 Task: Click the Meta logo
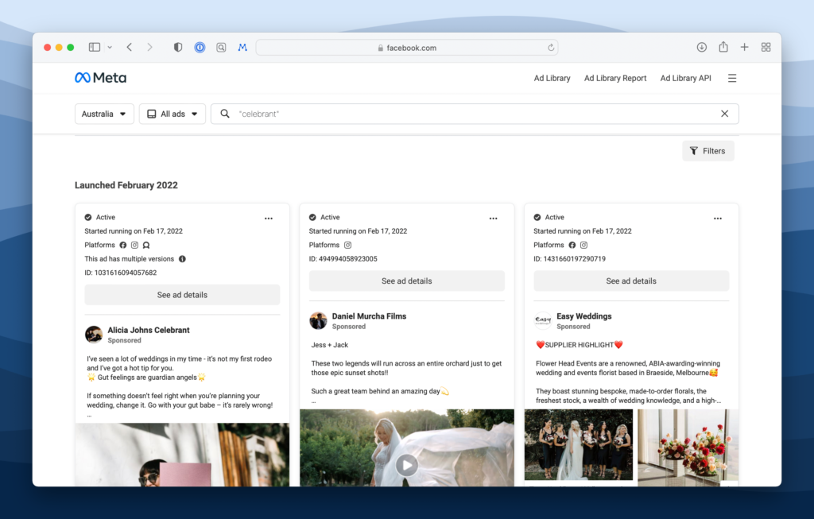[100, 78]
